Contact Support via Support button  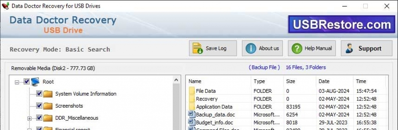coord(366,48)
